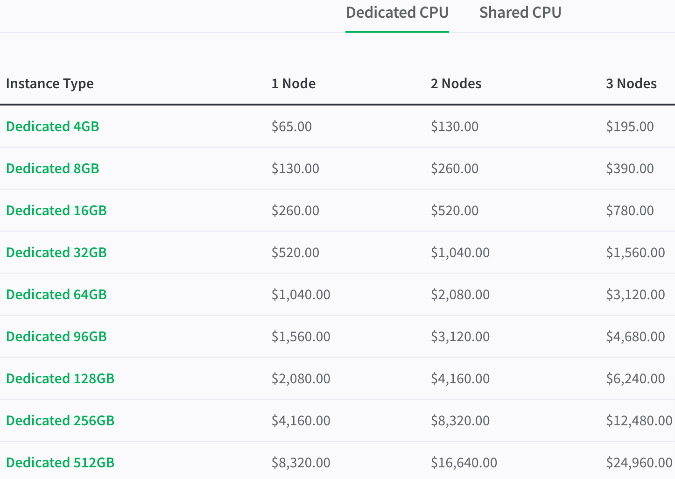
Task: Click the 1 Node column header
Action: [x=293, y=84]
